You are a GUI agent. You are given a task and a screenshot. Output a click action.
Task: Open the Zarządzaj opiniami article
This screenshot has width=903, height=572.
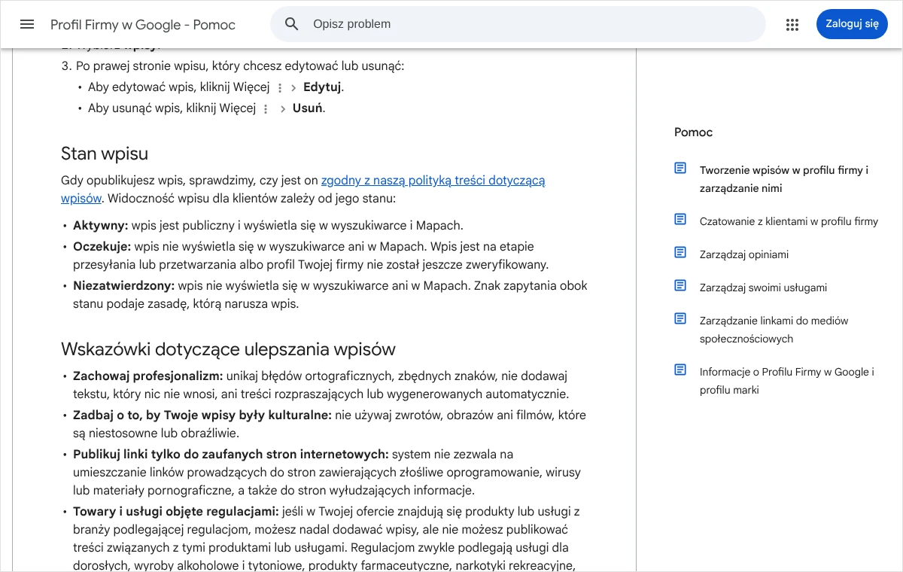744,254
